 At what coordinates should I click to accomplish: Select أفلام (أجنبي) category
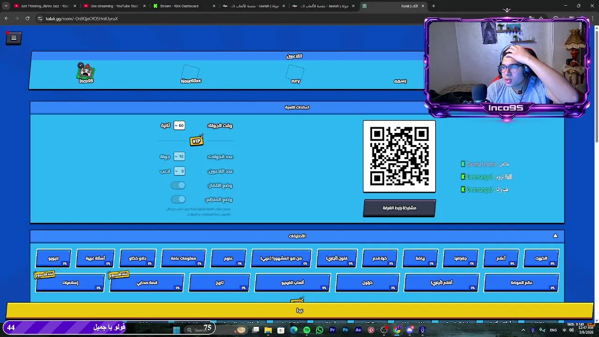(441, 283)
